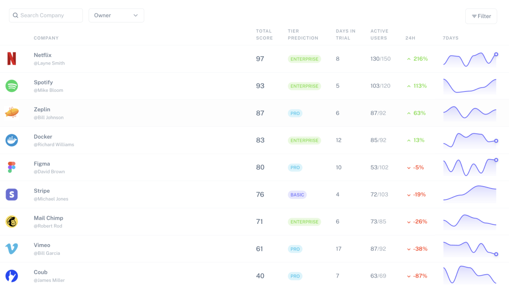
Task: Open owner @Bill Johnson
Action: tap(49, 117)
